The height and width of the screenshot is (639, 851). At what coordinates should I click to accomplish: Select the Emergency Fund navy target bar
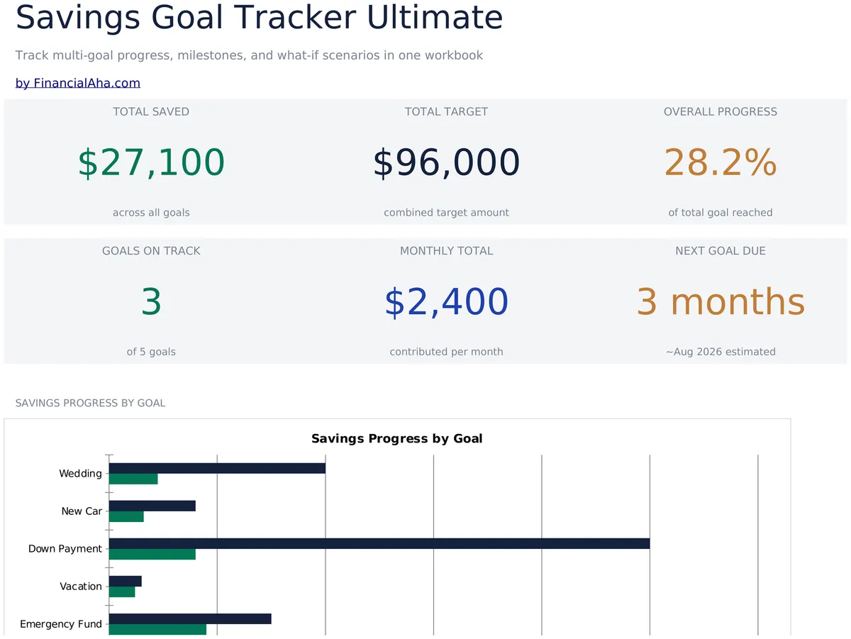point(190,618)
